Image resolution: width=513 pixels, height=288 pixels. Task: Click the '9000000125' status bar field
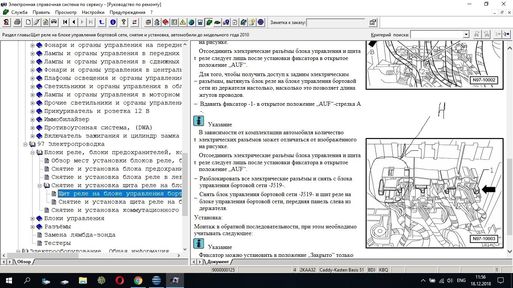coord(224,270)
